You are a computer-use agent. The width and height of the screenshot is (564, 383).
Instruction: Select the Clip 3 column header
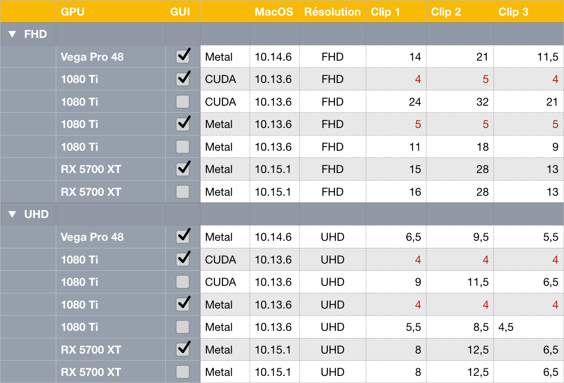pyautogui.click(x=513, y=12)
